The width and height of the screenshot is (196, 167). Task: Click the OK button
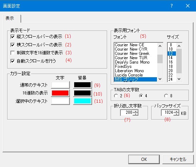pyautogui.click(x=144, y=159)
